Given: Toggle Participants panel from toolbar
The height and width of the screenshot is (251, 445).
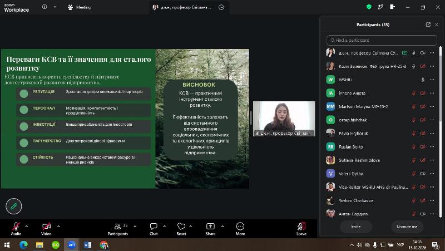Looking at the screenshot, I should coord(117,229).
